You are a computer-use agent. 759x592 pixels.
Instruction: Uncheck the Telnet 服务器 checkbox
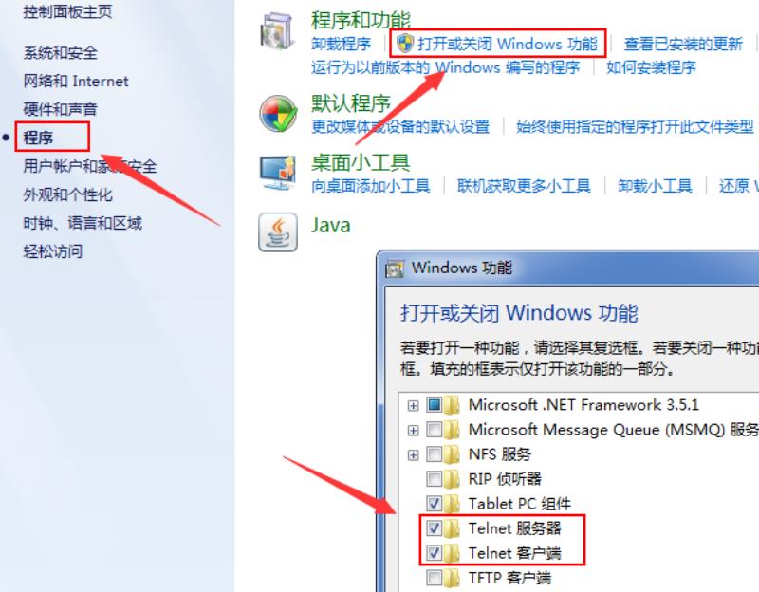pos(435,527)
